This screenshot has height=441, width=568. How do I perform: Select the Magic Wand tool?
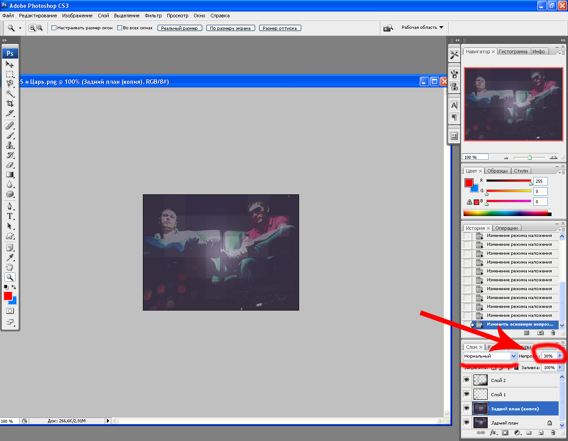(10, 94)
